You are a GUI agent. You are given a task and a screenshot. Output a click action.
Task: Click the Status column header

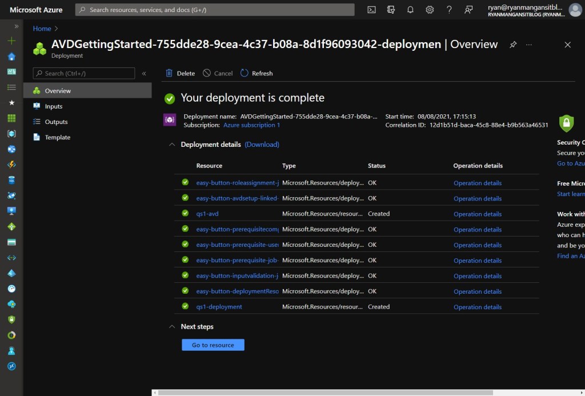376,166
